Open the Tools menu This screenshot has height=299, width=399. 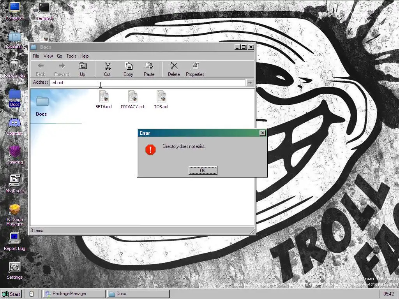[71, 56]
